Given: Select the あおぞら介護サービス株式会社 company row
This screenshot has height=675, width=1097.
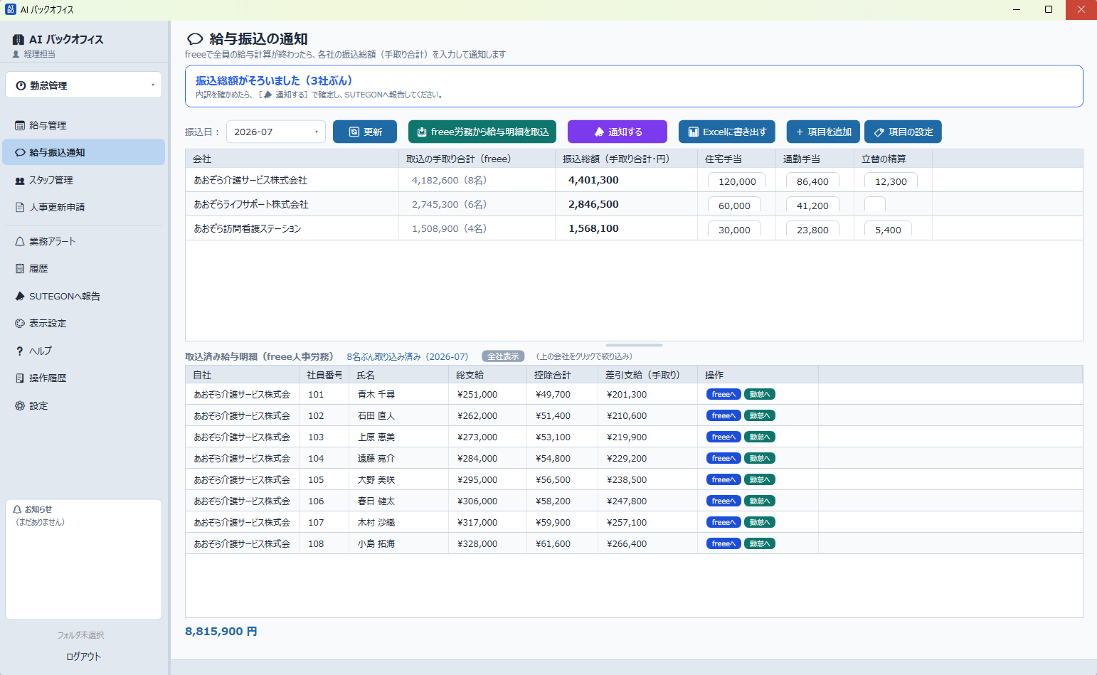Looking at the screenshot, I should (634, 180).
